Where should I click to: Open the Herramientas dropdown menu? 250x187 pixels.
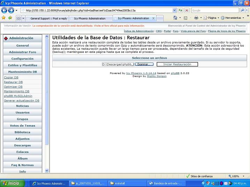[233, 18]
